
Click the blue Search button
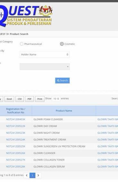click(x=63, y=80)
